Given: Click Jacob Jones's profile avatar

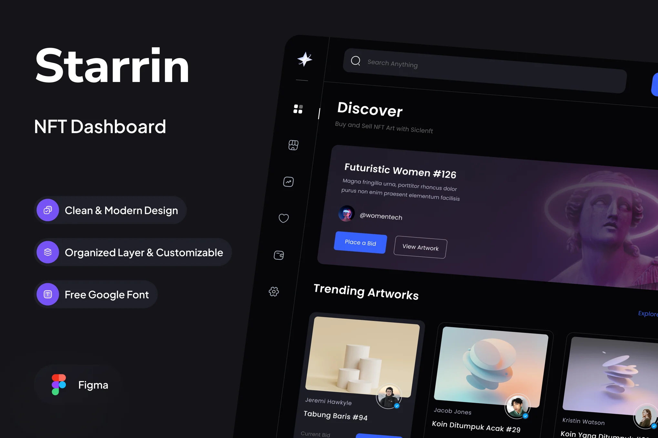Looking at the screenshot, I should pos(517,406).
